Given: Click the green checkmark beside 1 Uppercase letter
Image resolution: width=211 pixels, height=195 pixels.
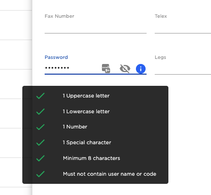Looking at the screenshot, I should (41, 96).
